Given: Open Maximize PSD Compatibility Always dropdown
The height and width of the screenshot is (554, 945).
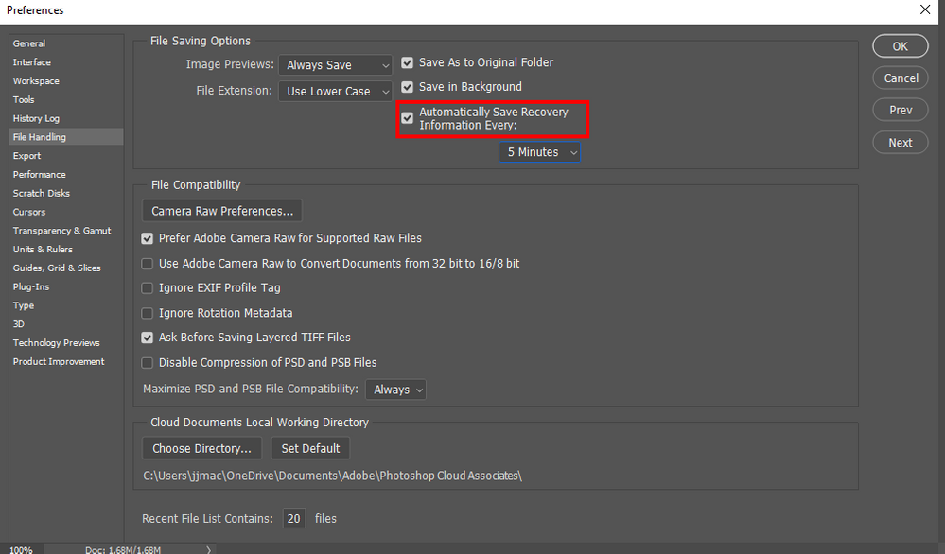Looking at the screenshot, I should [395, 390].
